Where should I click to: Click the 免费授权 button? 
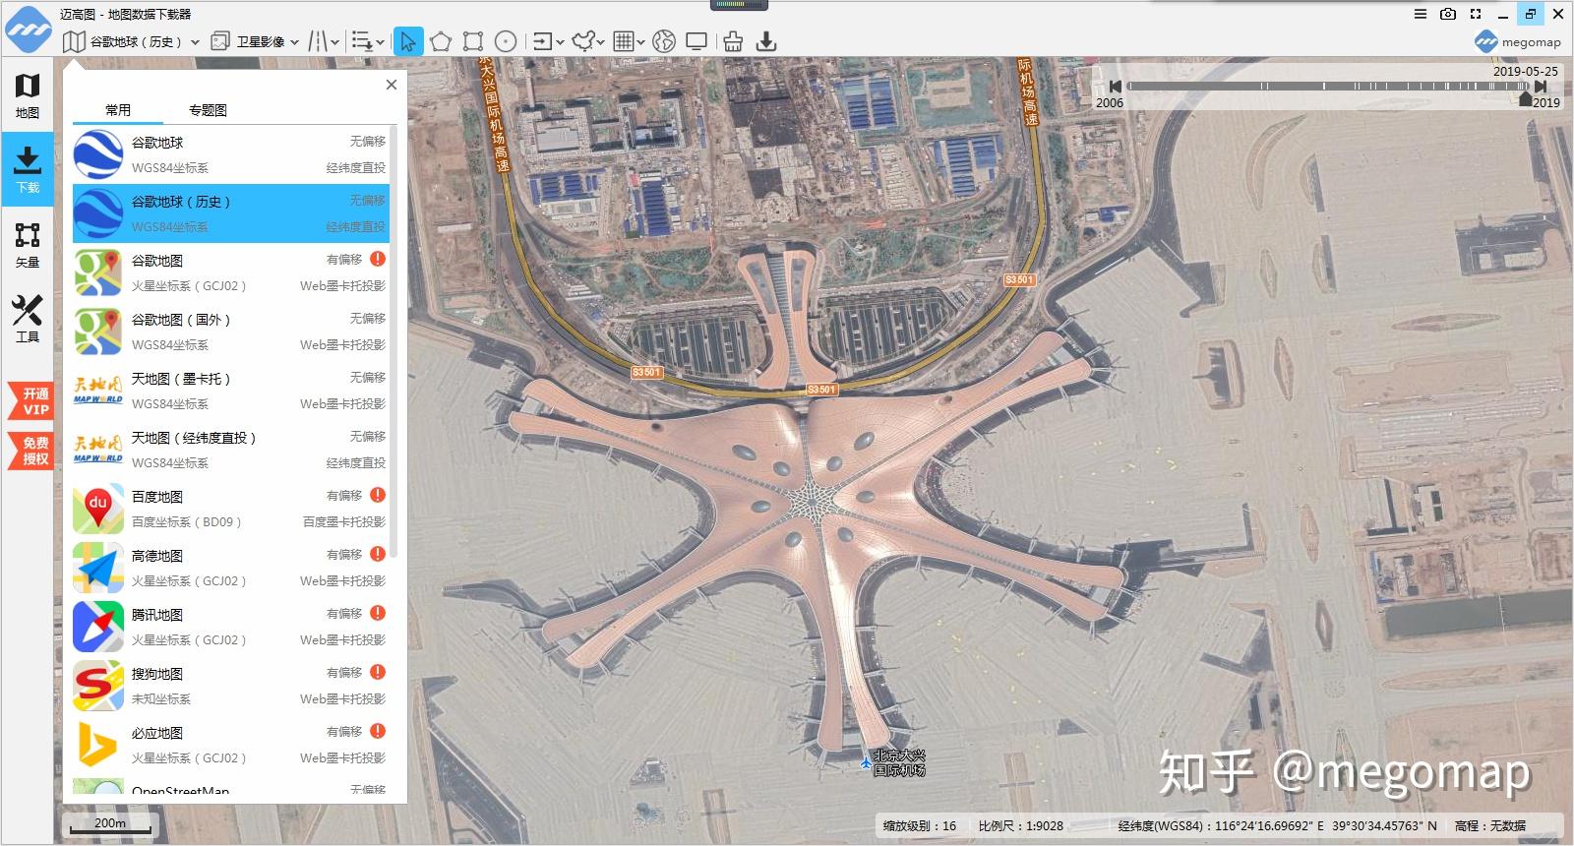click(30, 451)
